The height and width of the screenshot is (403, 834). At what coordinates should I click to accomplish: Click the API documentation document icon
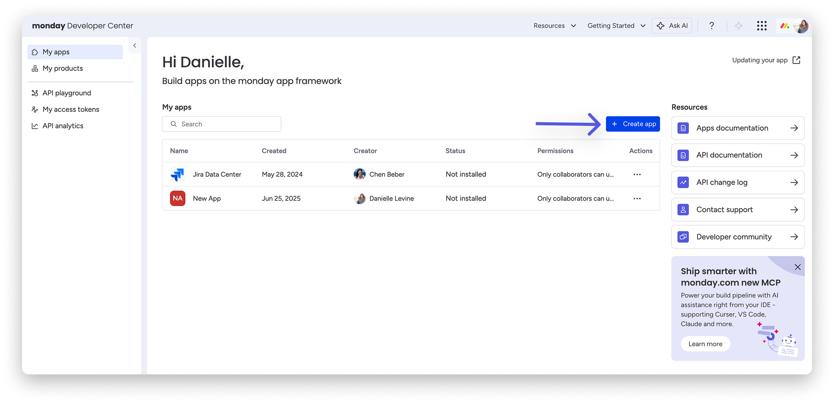click(x=683, y=155)
